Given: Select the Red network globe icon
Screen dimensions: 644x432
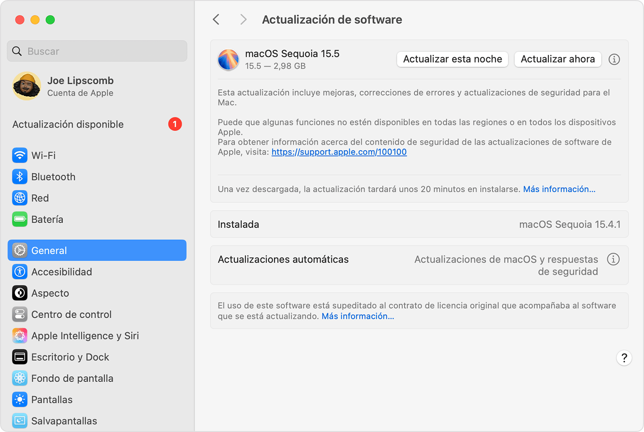Looking at the screenshot, I should tap(19, 198).
